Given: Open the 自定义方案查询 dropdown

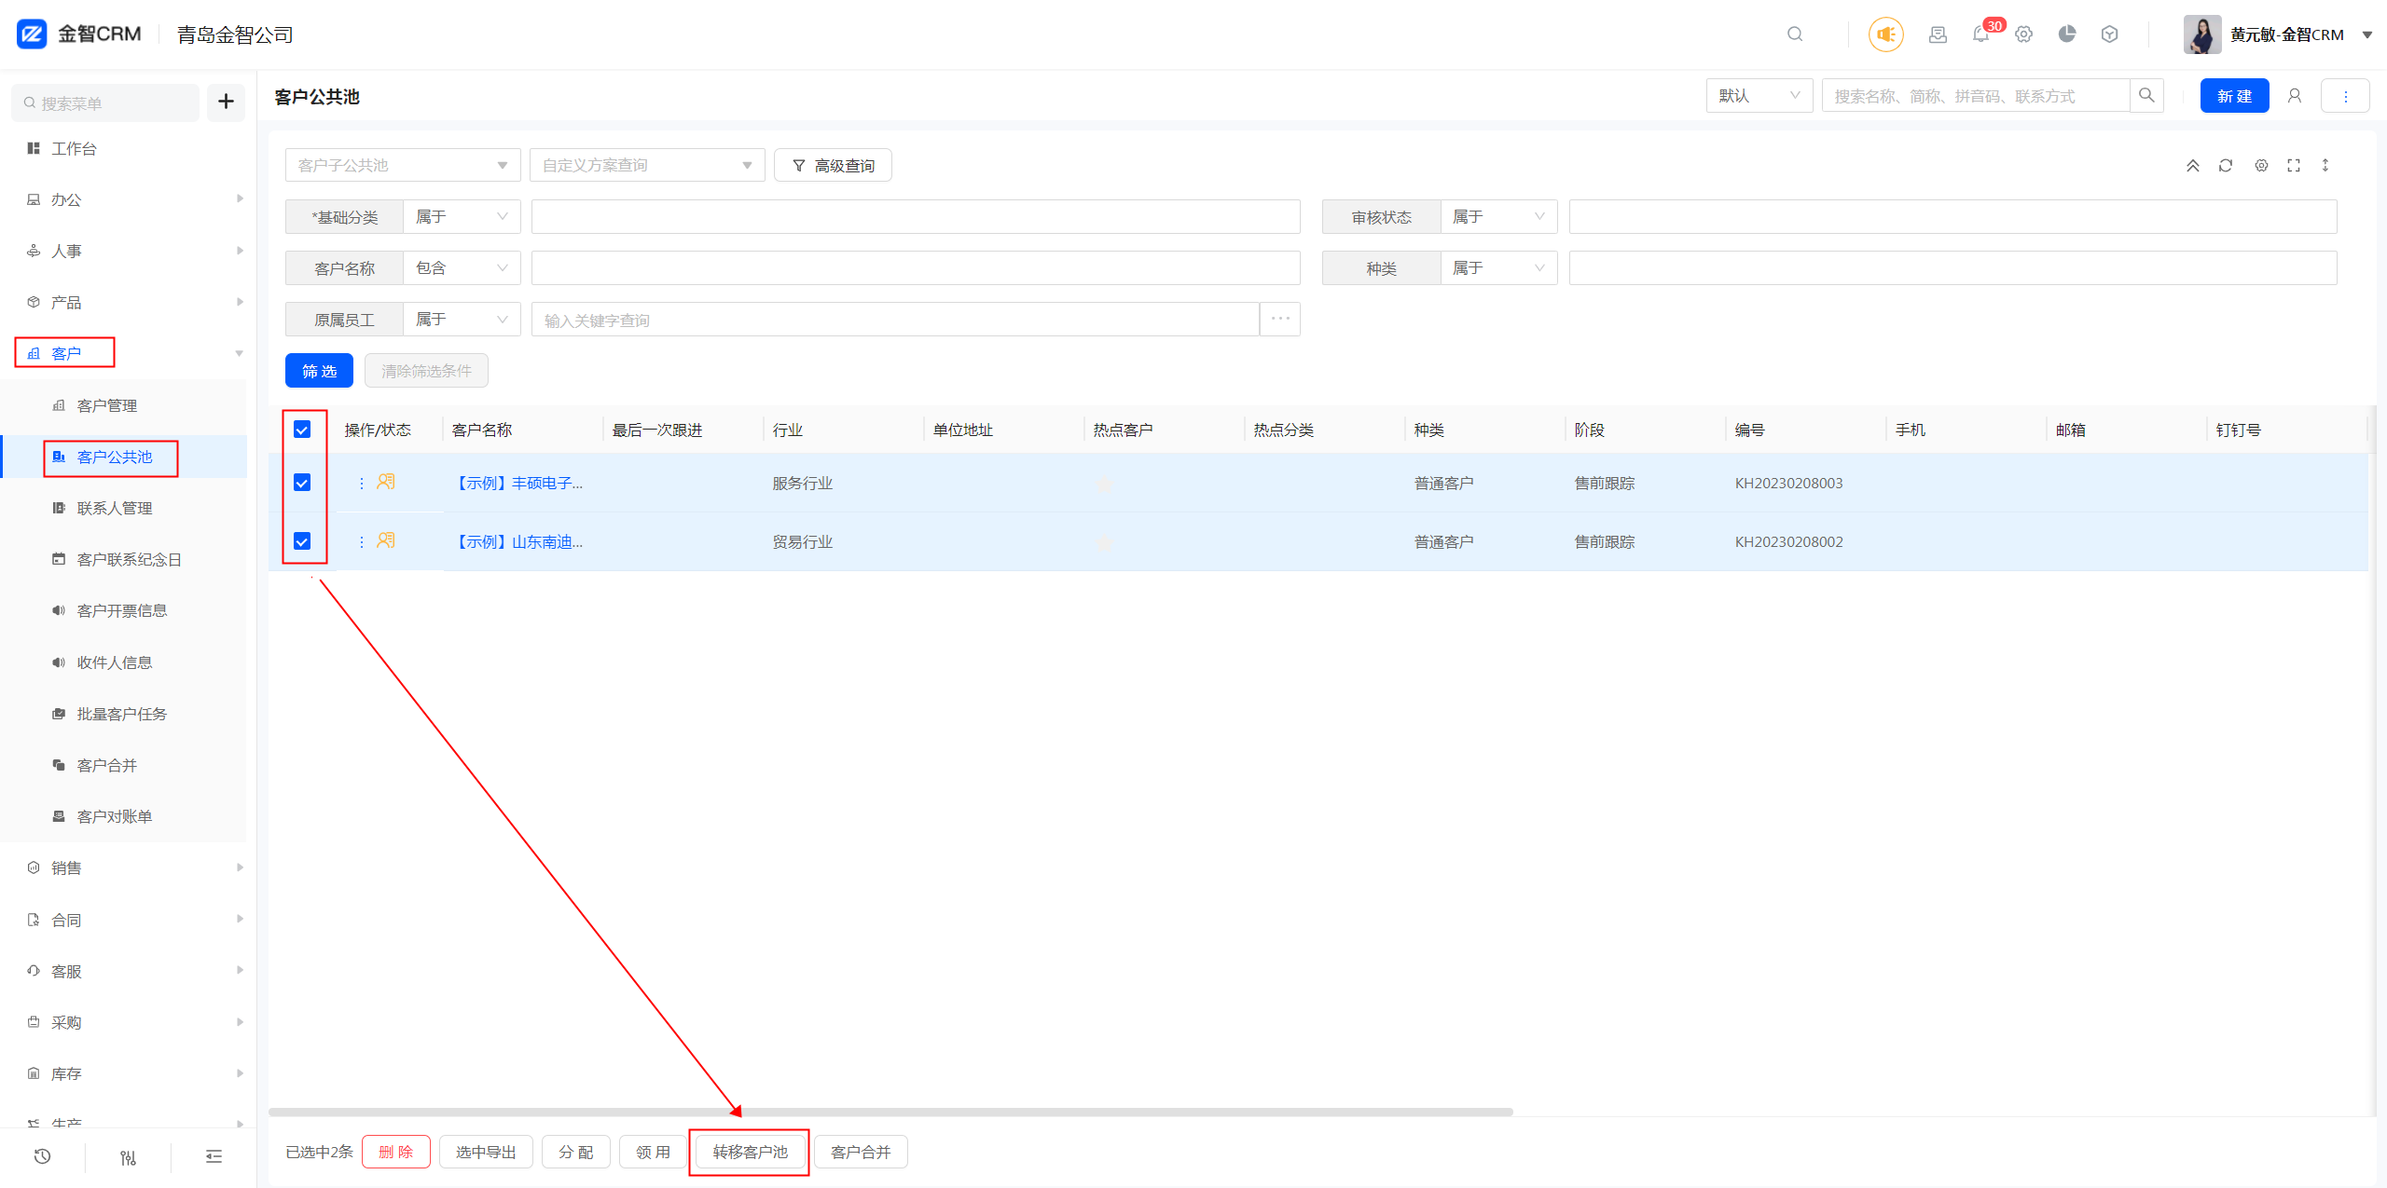Looking at the screenshot, I should click(647, 165).
